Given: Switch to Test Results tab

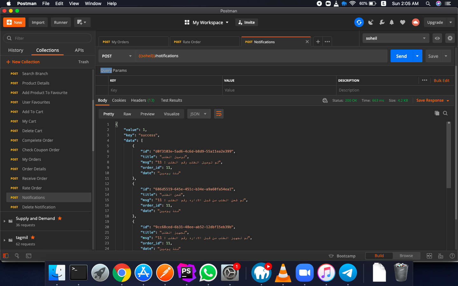Looking at the screenshot, I should click(171, 100).
